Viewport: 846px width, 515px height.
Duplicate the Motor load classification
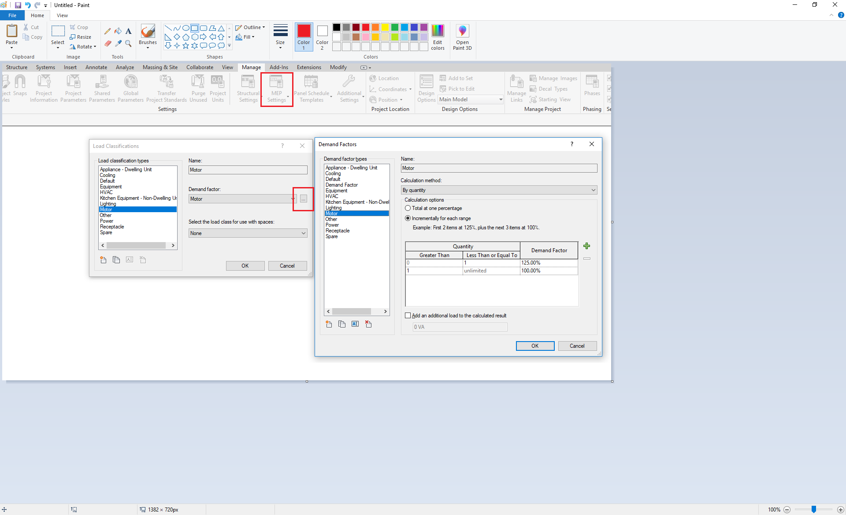tap(116, 260)
